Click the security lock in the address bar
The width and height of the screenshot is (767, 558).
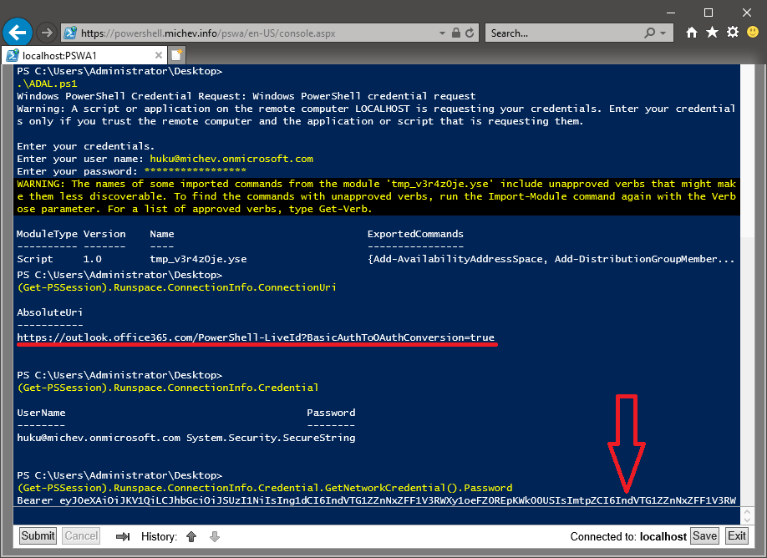point(455,34)
